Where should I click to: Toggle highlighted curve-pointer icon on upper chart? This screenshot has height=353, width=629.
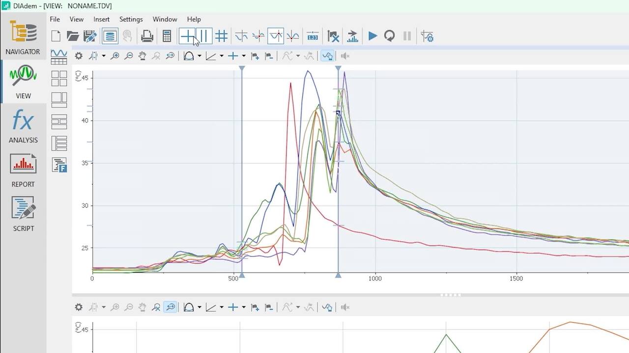(x=327, y=56)
